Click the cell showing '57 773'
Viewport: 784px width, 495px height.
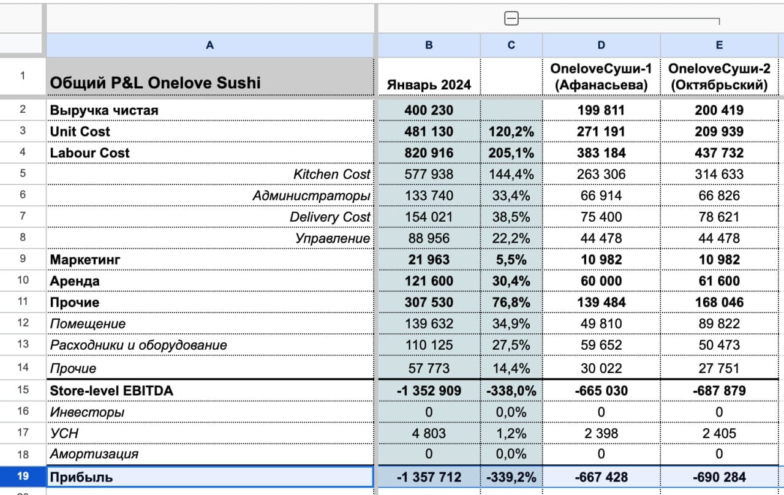point(429,368)
